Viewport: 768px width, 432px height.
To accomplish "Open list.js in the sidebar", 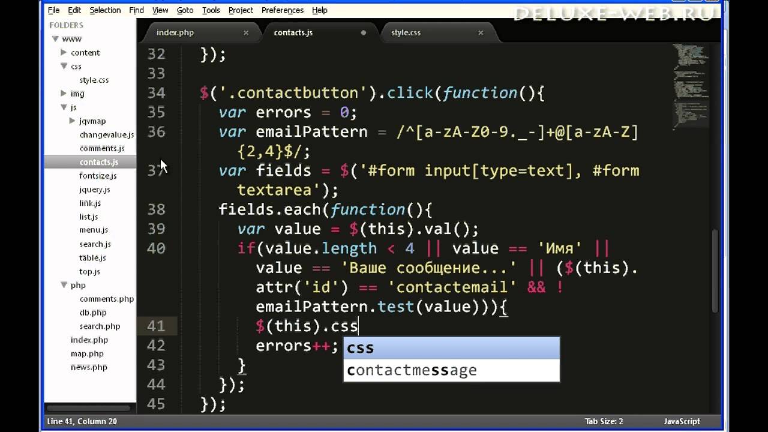I will coord(89,217).
